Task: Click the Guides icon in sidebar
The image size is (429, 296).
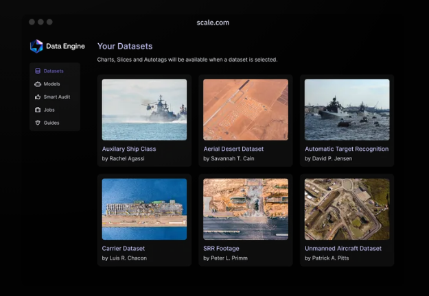Action: coord(37,123)
